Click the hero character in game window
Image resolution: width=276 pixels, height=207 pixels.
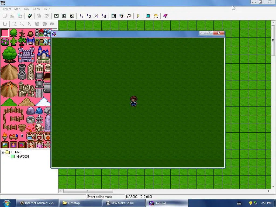tap(134, 101)
